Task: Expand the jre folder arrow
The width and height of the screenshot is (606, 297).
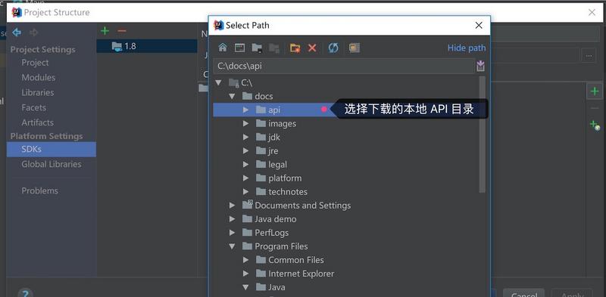Action: [245, 151]
